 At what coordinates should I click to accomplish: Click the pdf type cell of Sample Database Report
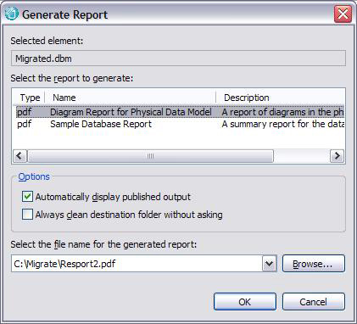coord(25,124)
